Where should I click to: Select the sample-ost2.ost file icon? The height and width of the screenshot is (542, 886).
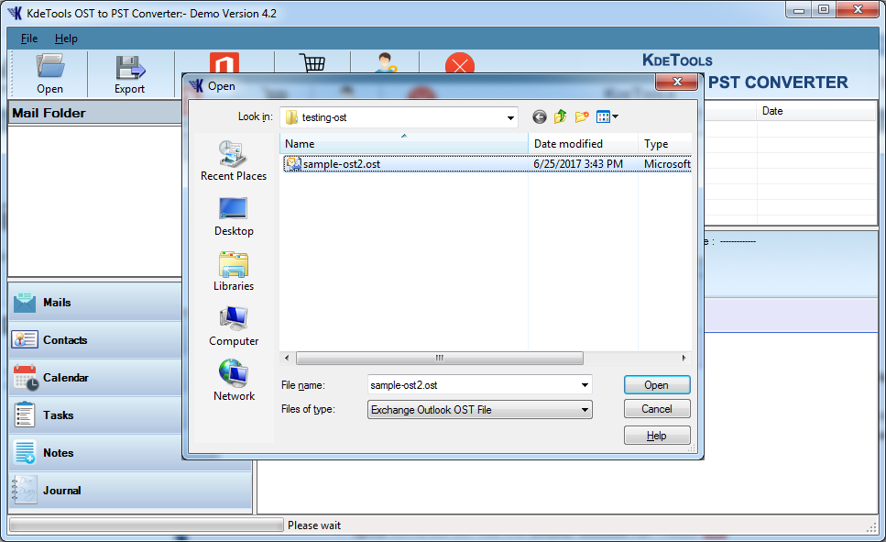(292, 164)
